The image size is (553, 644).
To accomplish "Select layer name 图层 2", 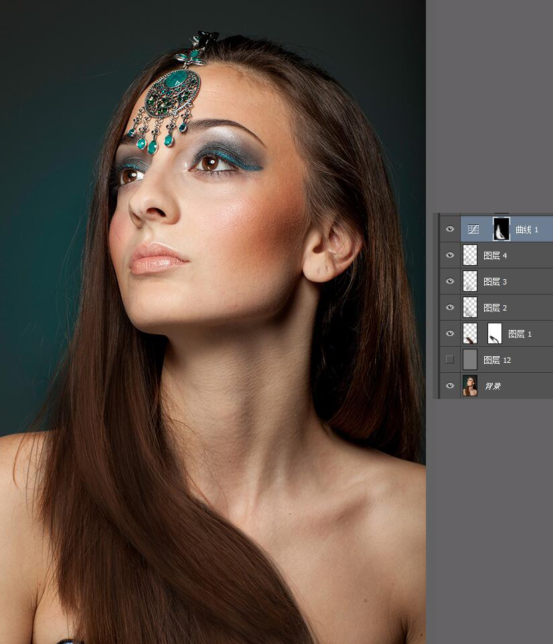I will [495, 308].
